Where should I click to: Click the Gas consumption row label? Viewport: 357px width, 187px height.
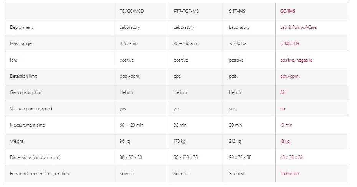coord(26,92)
